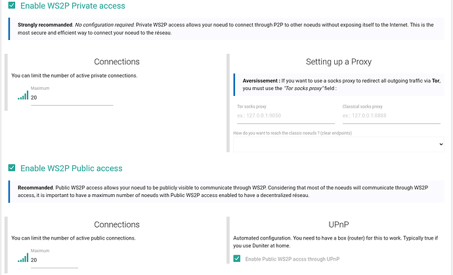Click public connections Maximum field
The image size is (453, 275).
pos(54,260)
